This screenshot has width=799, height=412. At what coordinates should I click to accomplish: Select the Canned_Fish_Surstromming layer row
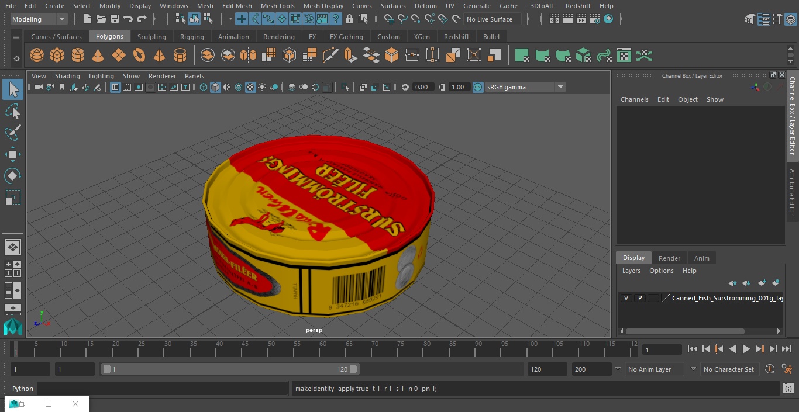701,298
